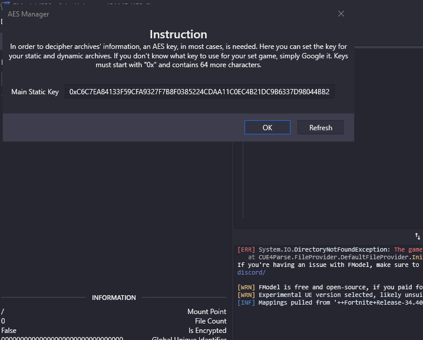
Task: Focus the Main Static Key input field
Action: click(x=199, y=92)
